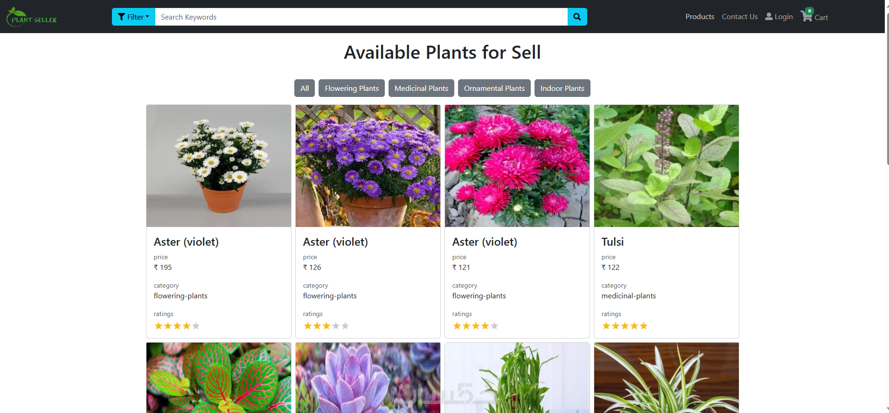Viewport: 889px width, 413px height.
Task: Open the spider plant image
Action: (667, 378)
